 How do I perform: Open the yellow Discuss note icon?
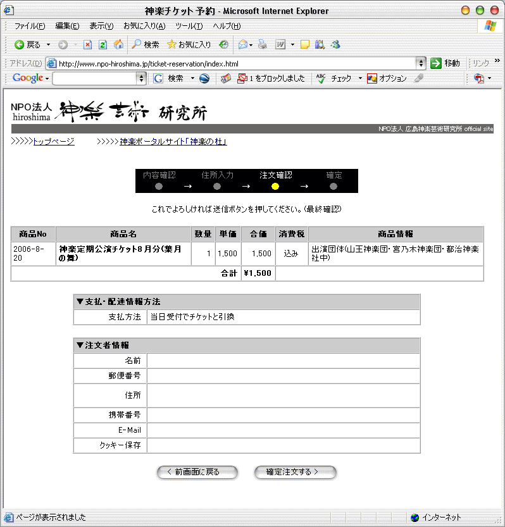point(304,44)
